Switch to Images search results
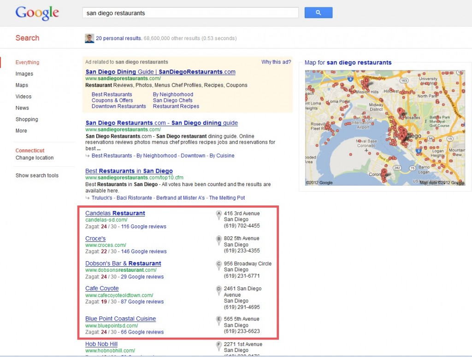 (24, 74)
